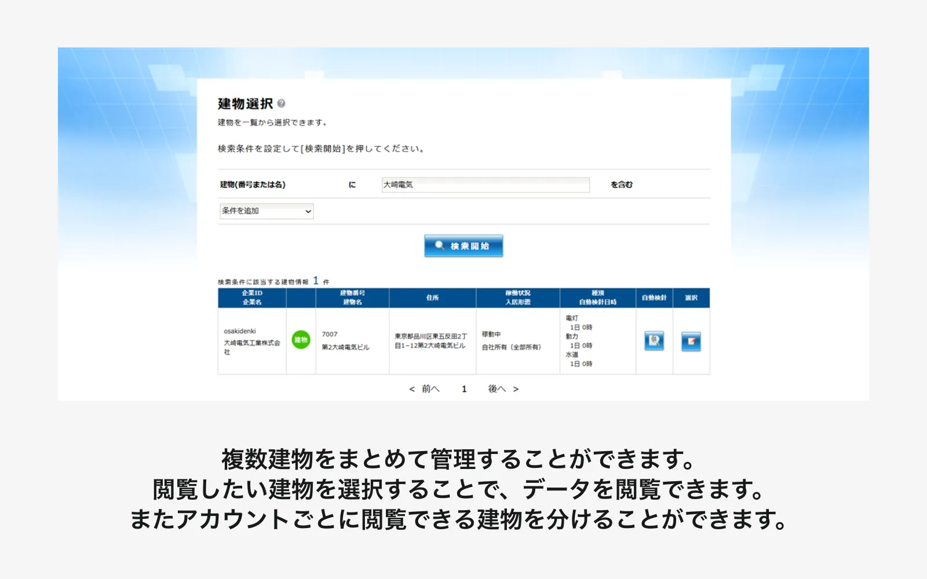Image resolution: width=927 pixels, height=579 pixels.
Task: Click the 建物番号 建物名 column header
Action: point(352,298)
